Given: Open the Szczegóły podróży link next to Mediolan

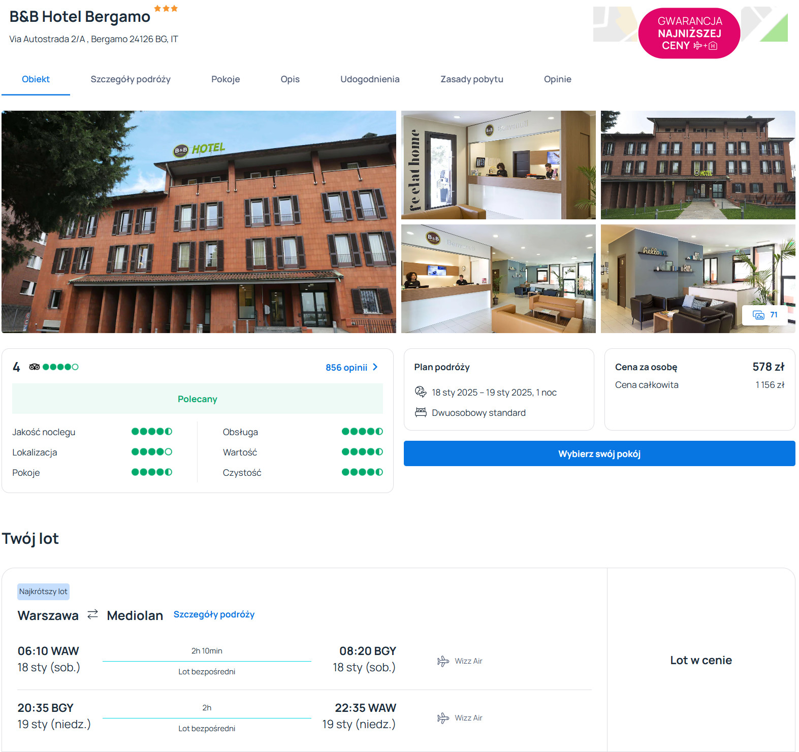Looking at the screenshot, I should (214, 614).
